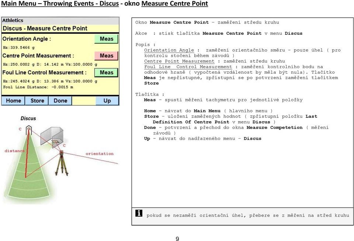Click 'Measure Competetion' in the Done description
This screenshot has height=241, width=354.
point(274,128)
